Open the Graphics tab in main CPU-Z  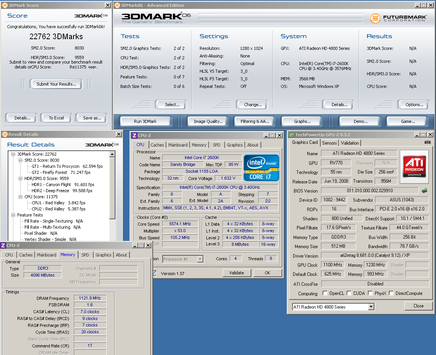pos(235,145)
